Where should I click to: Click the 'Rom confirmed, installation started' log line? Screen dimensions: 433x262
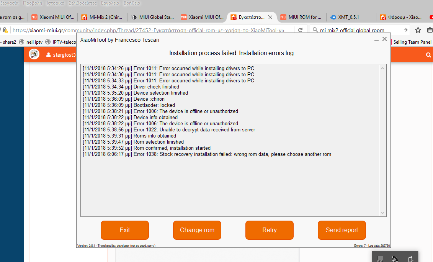(146, 148)
